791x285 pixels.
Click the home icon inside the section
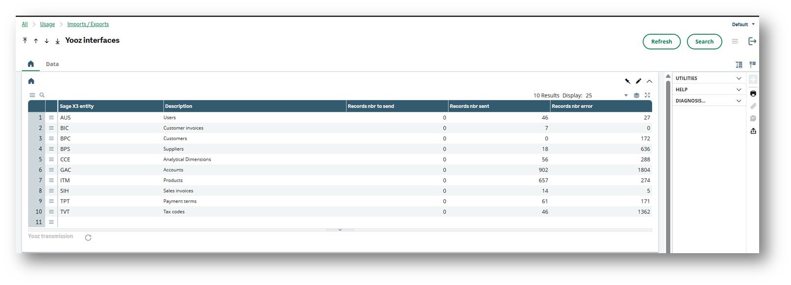coord(31,81)
